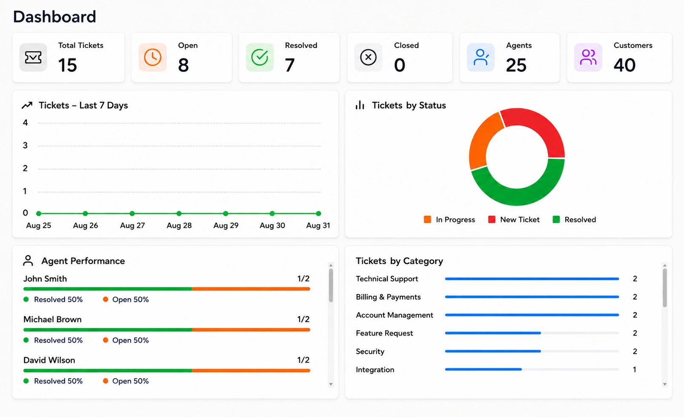Image resolution: width=684 pixels, height=417 pixels.
Task: Toggle the New Ticket legend swatch
Action: [x=492, y=219]
